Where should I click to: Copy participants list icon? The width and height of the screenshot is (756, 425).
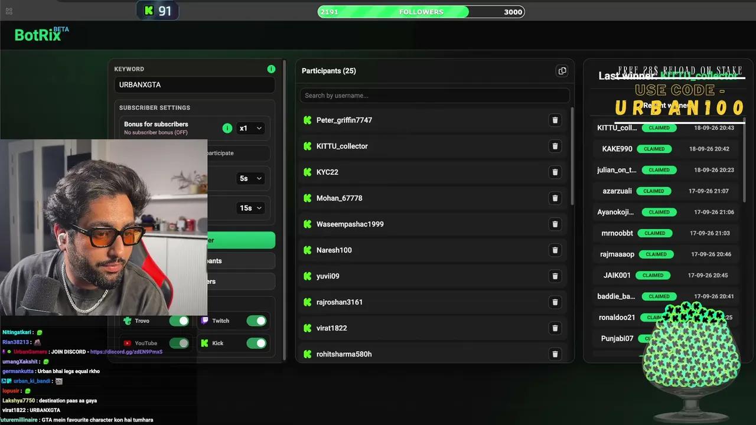click(x=562, y=71)
